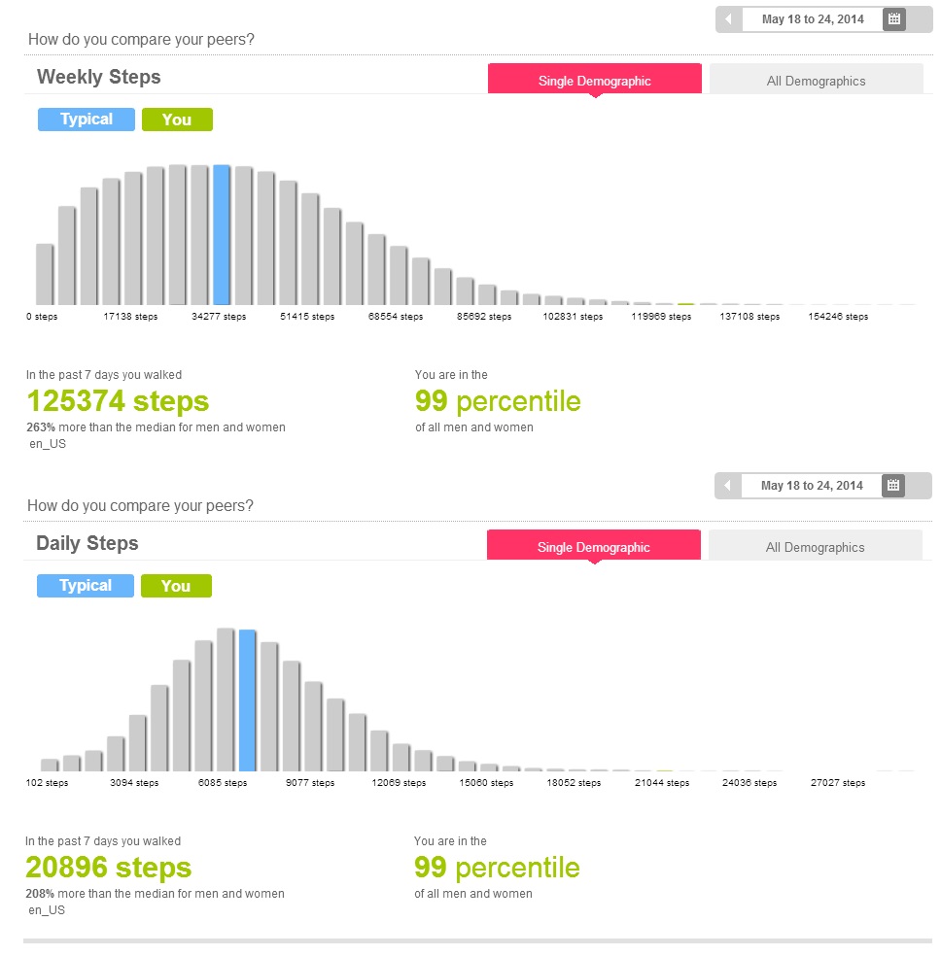941x956 pixels.
Task: Click the weekly date range May 18 to 24
Action: [x=813, y=19]
